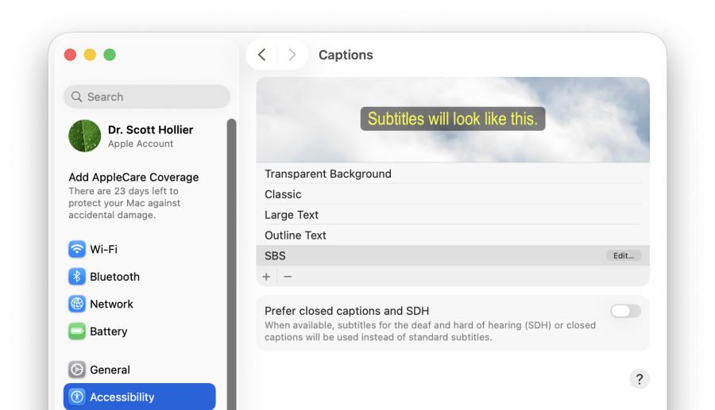Click into the Search field
Viewport: 715px width, 410px height.
click(x=147, y=97)
